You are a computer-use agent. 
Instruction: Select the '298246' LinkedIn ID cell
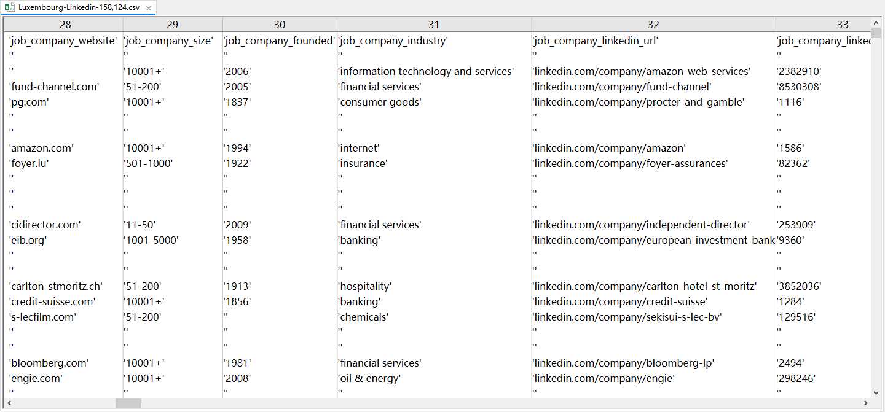tap(824, 378)
